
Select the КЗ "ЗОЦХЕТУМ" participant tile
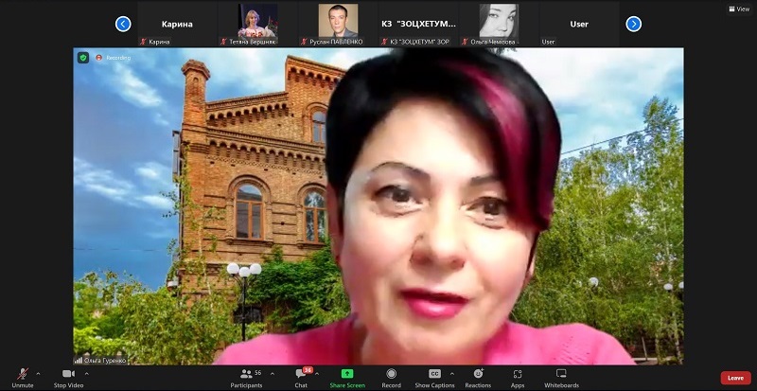[418, 25]
